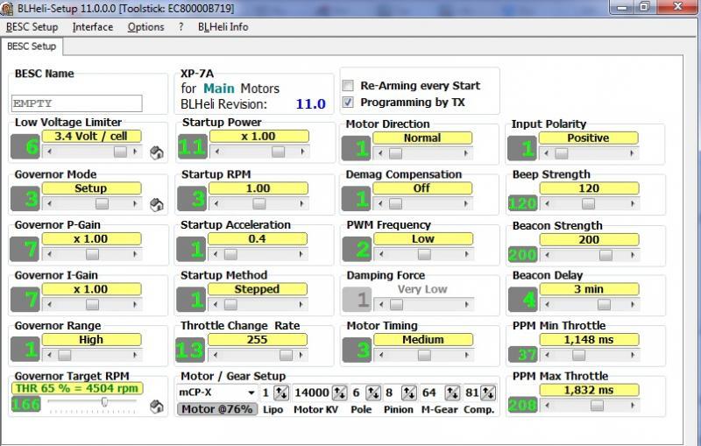Image resolution: width=701 pixels, height=446 pixels.
Task: Click the icon beside Low Voltage Limiter slider
Action: click(156, 153)
